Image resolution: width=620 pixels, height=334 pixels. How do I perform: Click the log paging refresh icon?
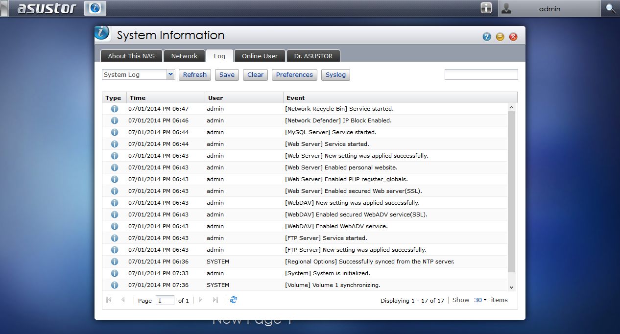234,300
